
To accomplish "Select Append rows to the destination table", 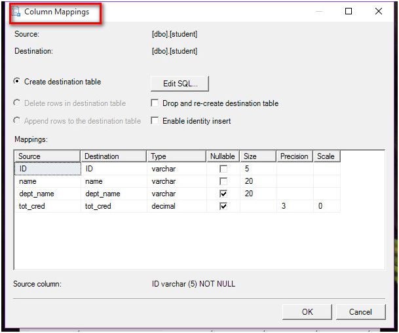I will pos(17,120).
